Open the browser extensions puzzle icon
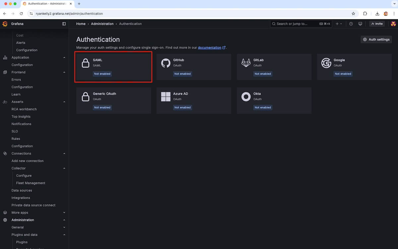The image size is (398, 249). [x=365, y=14]
